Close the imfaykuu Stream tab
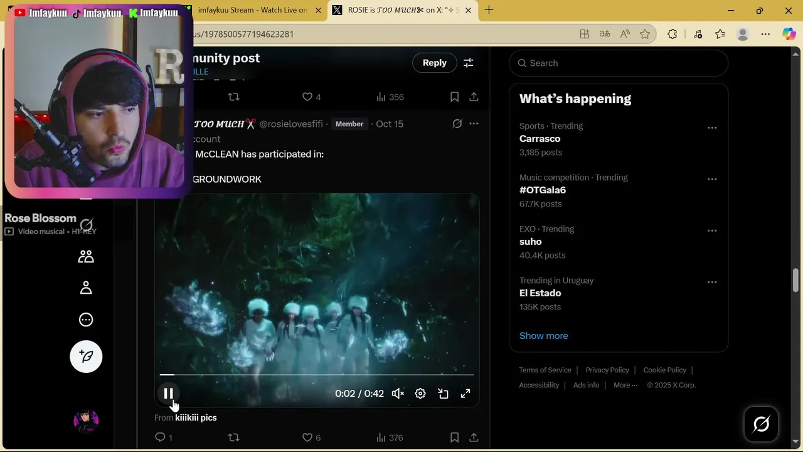The image size is (803, 452). click(x=318, y=10)
